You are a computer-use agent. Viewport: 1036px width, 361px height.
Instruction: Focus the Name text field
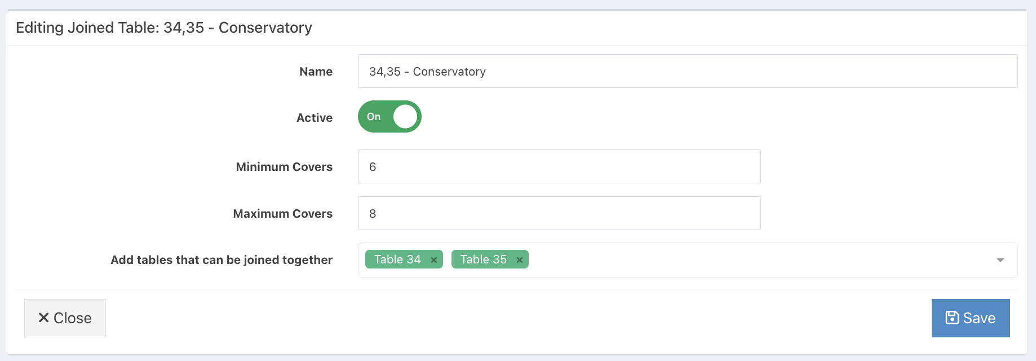(x=687, y=71)
